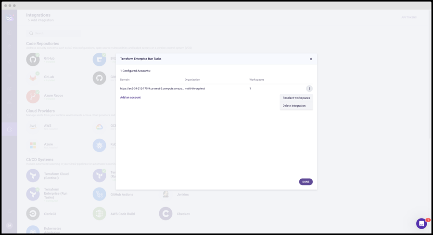Open the Bitbucket integration icon
The image size is (433, 235).
click(100, 60)
